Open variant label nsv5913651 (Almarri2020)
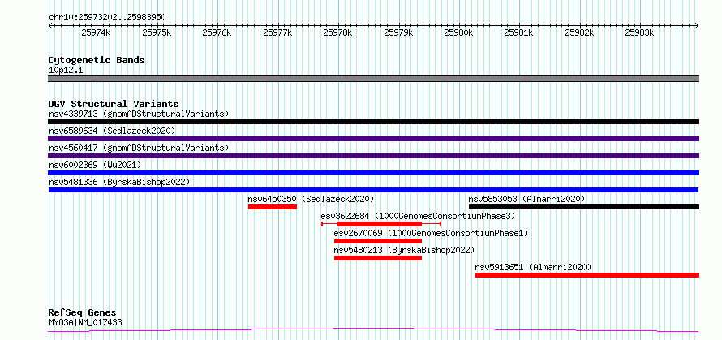Viewport: 722px width, 340px height. pyautogui.click(x=533, y=267)
